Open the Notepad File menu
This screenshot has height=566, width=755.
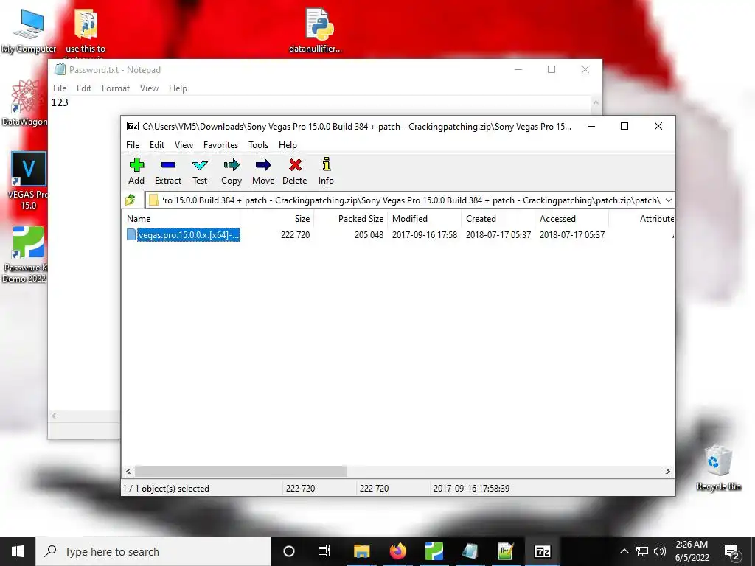coord(60,88)
